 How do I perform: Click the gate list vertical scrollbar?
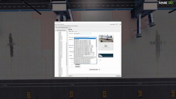pyautogui.click(x=67, y=54)
